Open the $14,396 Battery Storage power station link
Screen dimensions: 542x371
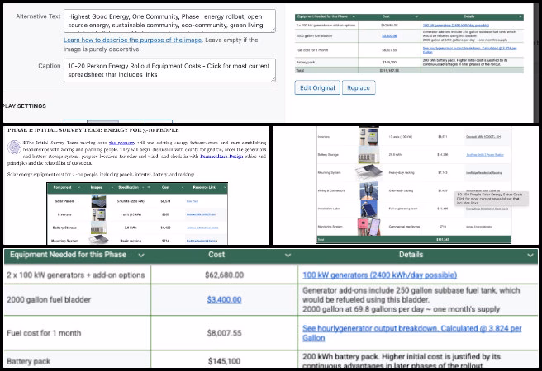pyautogui.click(x=485, y=155)
